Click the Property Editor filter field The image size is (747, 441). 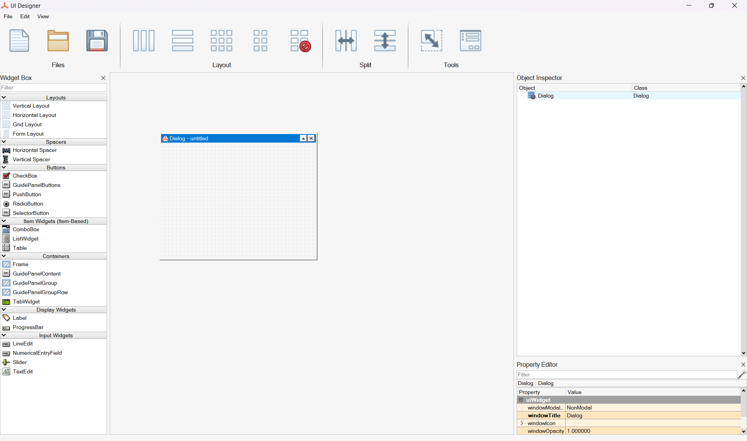click(626, 375)
